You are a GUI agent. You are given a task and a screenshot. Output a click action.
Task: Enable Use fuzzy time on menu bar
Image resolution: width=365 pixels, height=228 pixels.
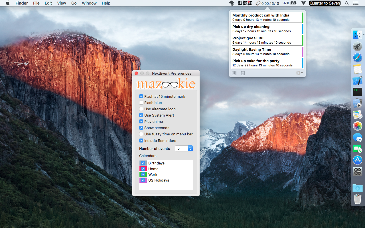pos(141,134)
